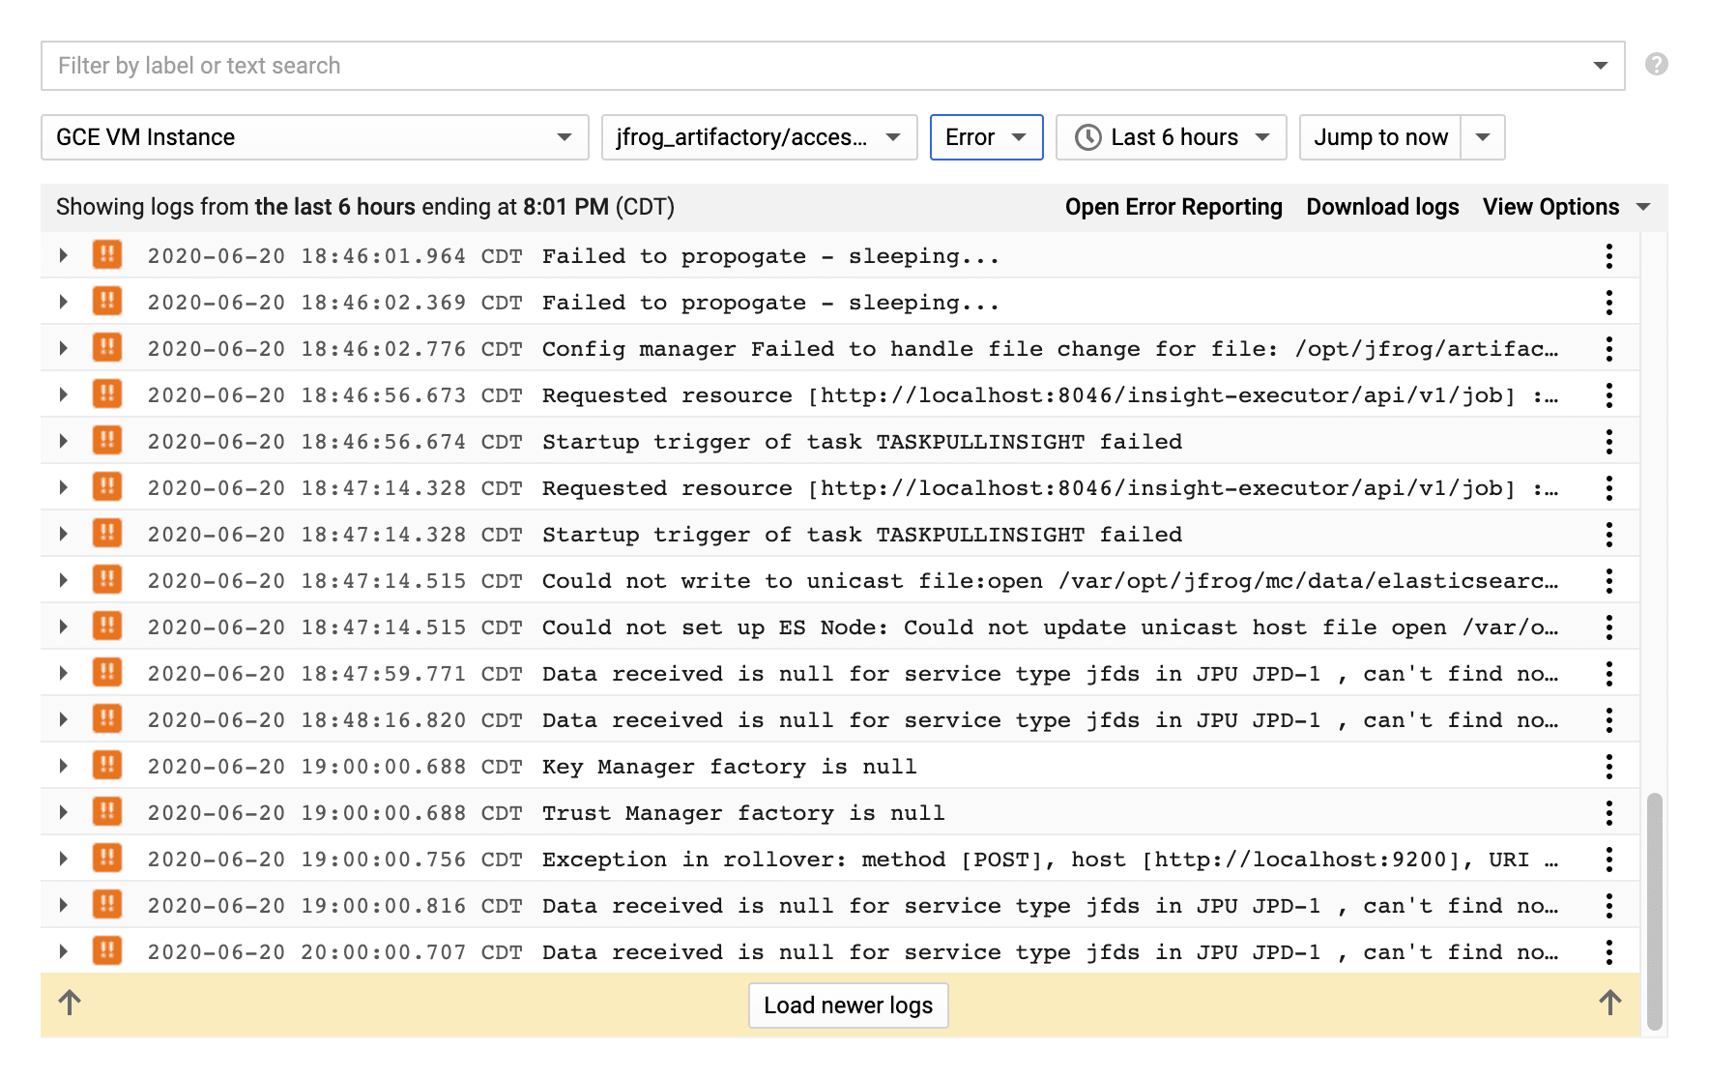The image size is (1709, 1079).
Task: Open more menu for Could not set up ES Node row
Action: pyautogui.click(x=1609, y=627)
